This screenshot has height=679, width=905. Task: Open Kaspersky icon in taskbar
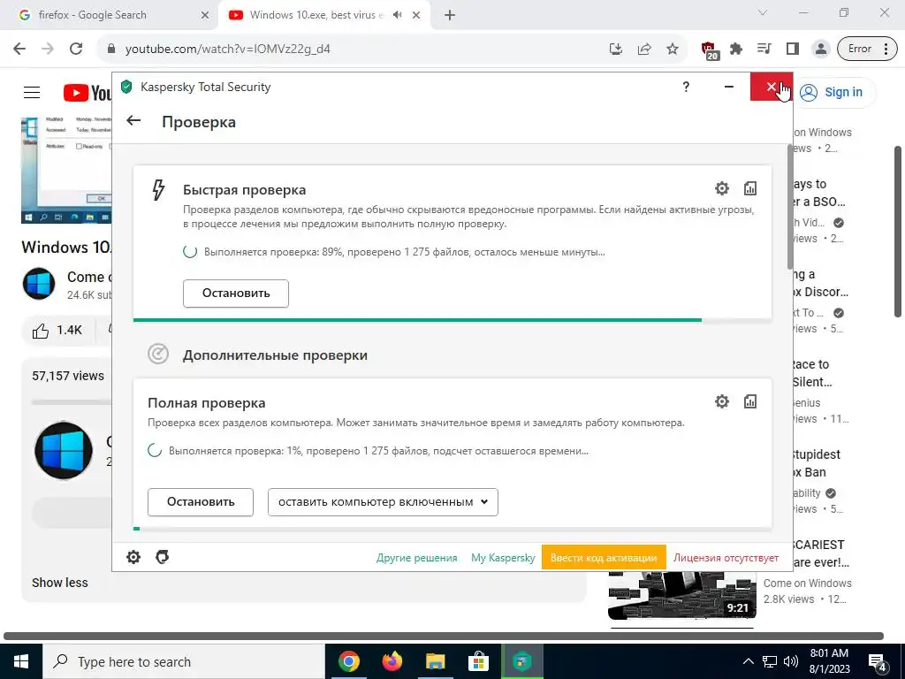coord(522,661)
